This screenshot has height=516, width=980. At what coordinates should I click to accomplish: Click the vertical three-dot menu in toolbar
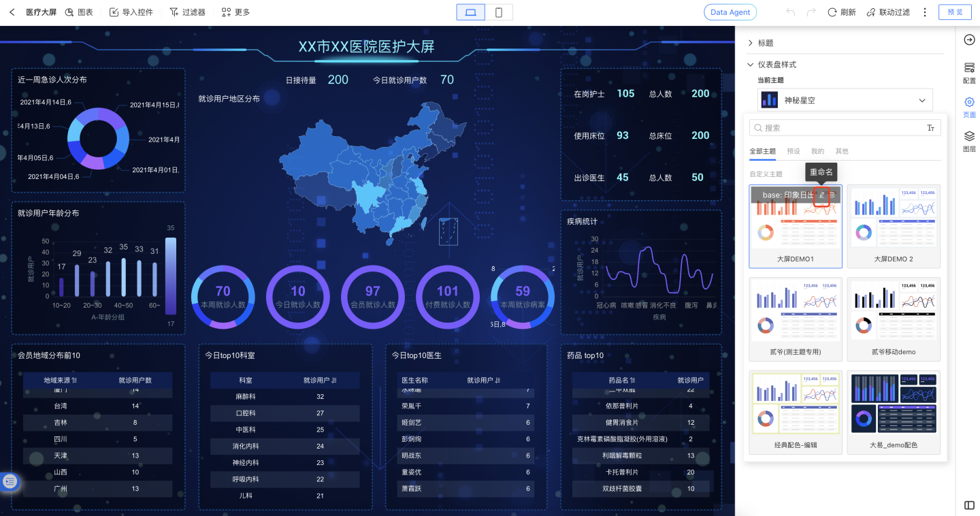click(925, 12)
